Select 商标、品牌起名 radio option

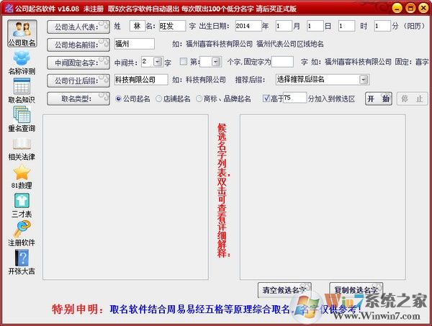tap(223, 99)
